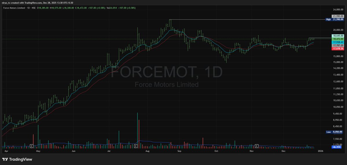The height and width of the screenshot is (165, 347).
Task: Open the earnings 'E' marker in November
Action: click(x=256, y=146)
